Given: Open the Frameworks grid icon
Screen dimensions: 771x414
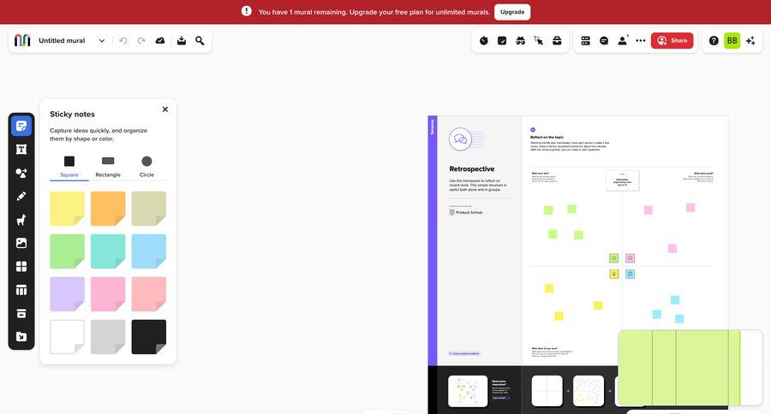Looking at the screenshot, I should point(21,266).
